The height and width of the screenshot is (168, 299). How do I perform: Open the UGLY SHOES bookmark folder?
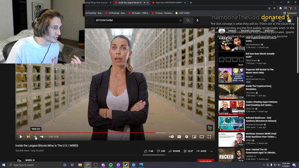tap(183, 13)
